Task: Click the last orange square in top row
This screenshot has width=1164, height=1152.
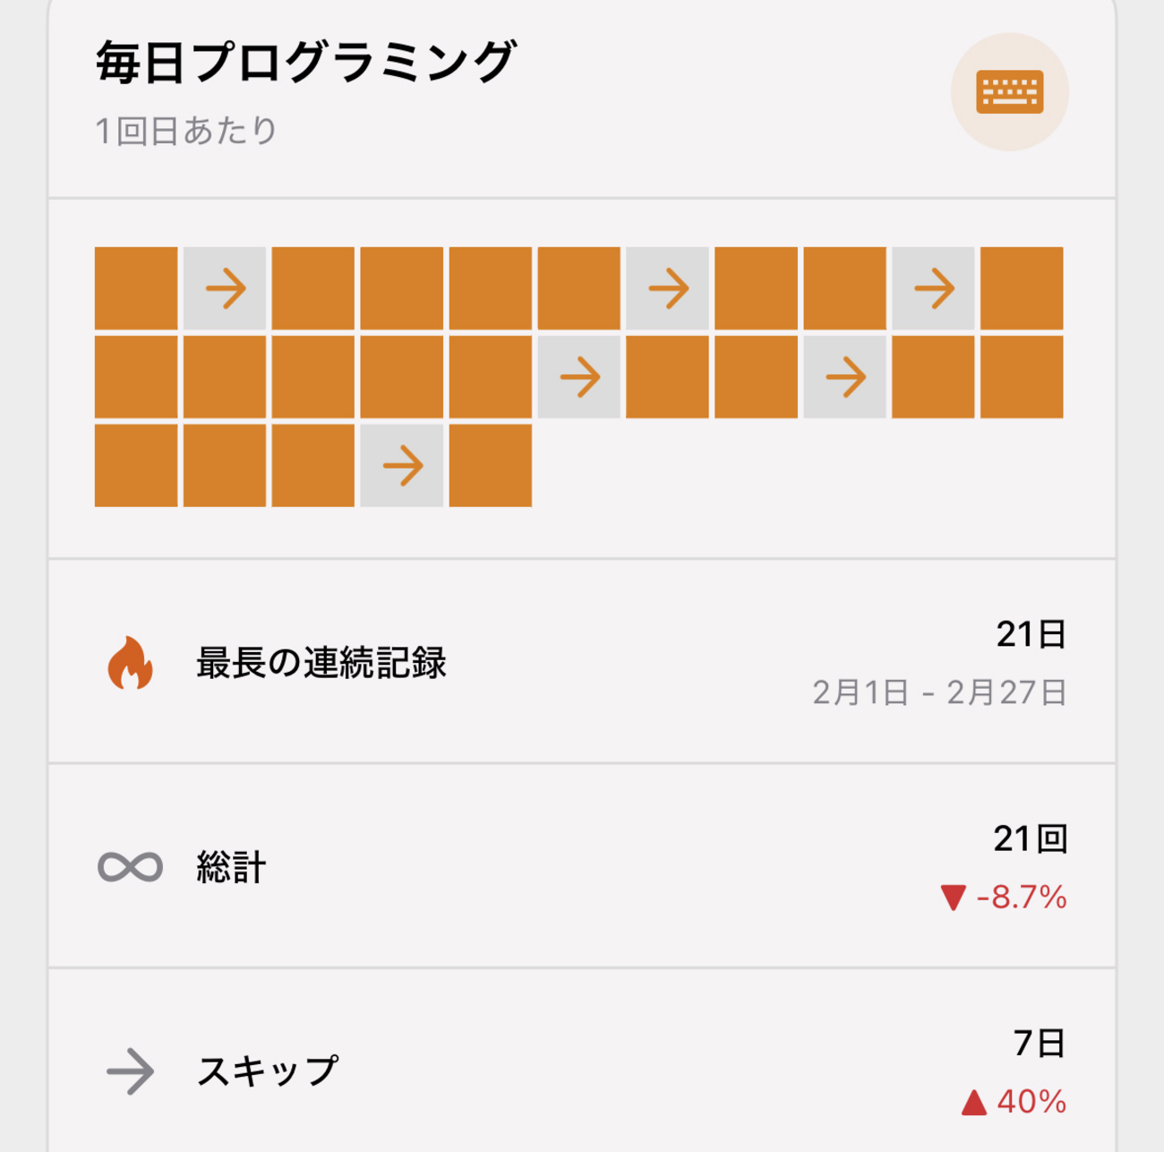Action: pos(1022,288)
